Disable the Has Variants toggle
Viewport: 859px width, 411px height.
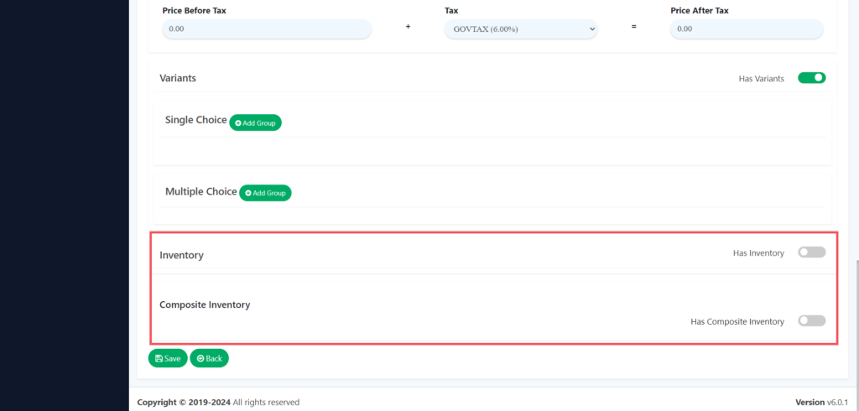click(x=811, y=78)
